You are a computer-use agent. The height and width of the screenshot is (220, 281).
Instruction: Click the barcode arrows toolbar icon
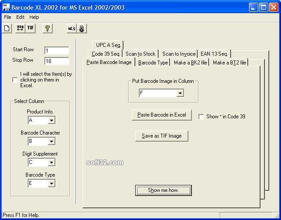20,28
